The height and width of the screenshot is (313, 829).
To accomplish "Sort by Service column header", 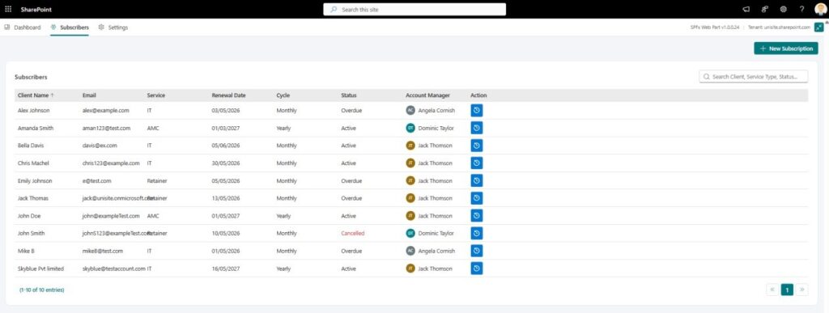I will pos(156,95).
